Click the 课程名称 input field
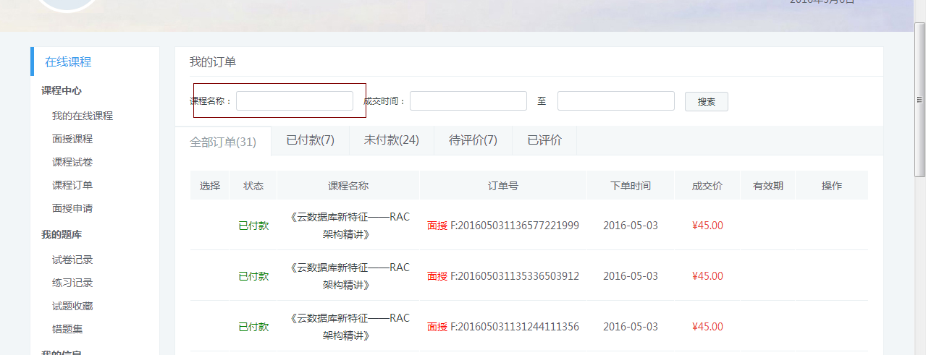 (x=294, y=101)
